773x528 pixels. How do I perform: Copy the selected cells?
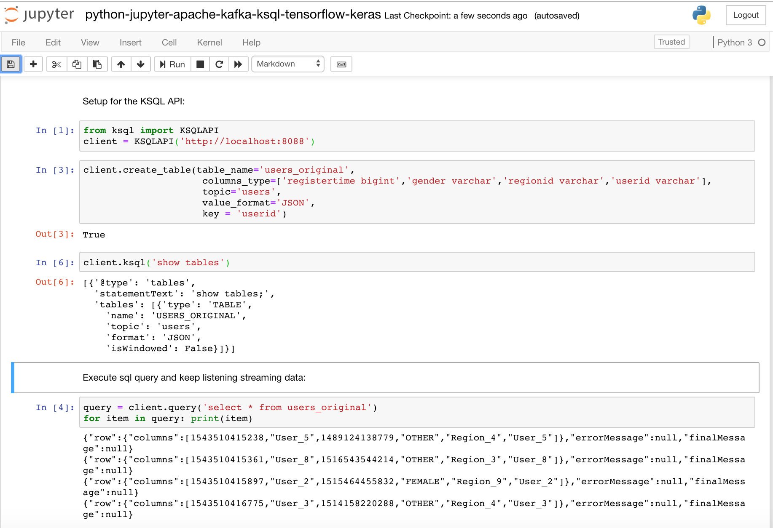(x=77, y=64)
